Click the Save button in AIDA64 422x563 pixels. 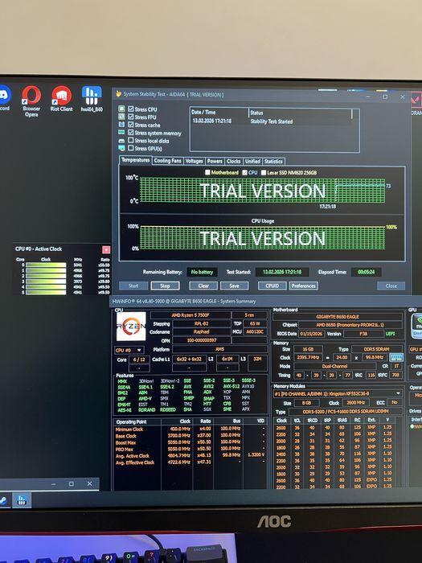point(235,286)
